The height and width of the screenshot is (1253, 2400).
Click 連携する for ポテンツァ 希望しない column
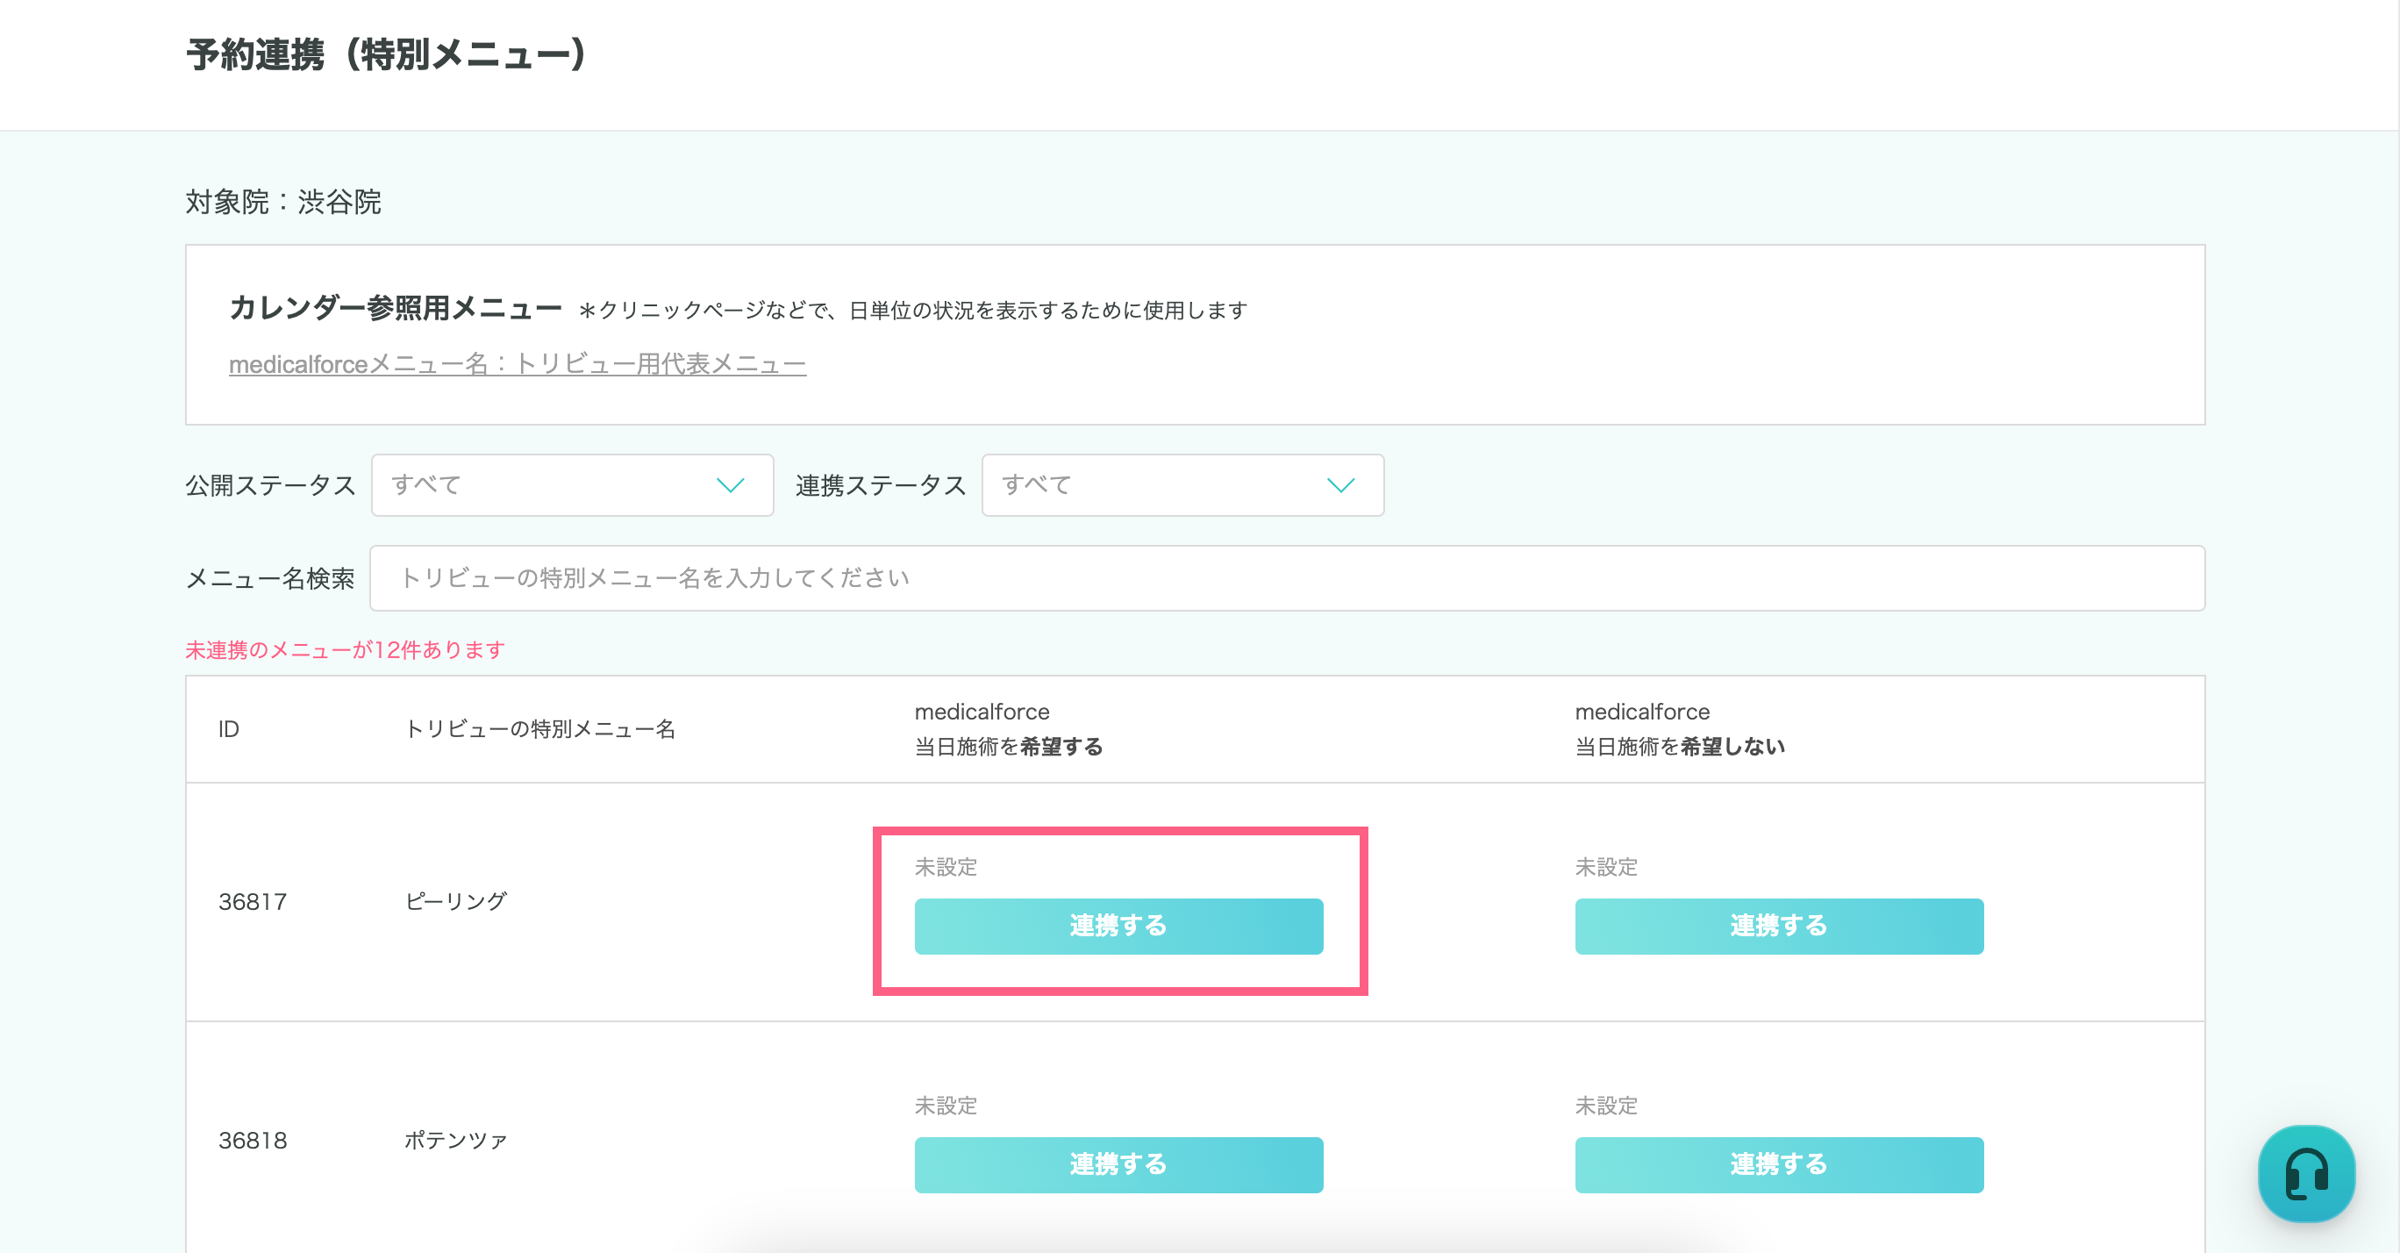(1778, 1164)
